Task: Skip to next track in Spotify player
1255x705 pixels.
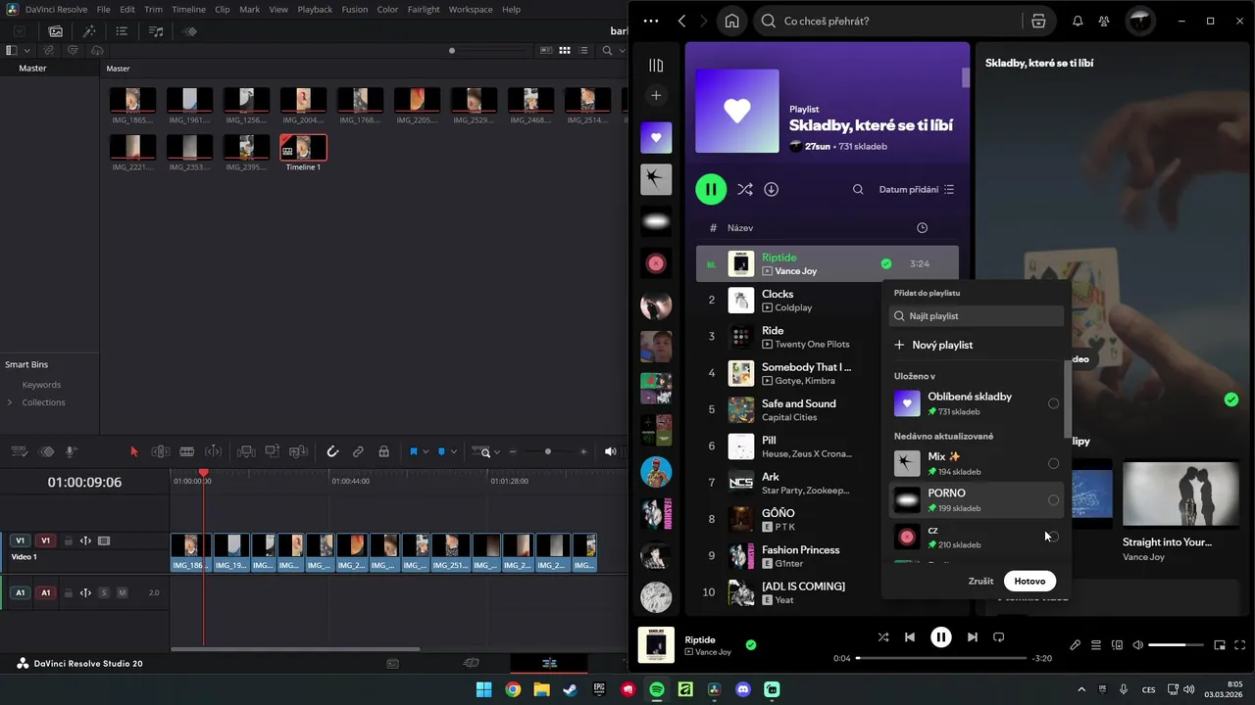Action: pyautogui.click(x=972, y=637)
